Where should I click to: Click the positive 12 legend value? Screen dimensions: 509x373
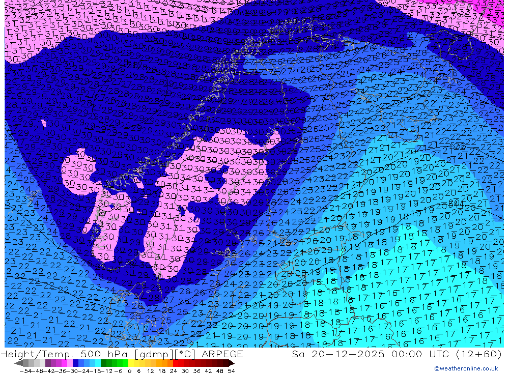click(150, 371)
